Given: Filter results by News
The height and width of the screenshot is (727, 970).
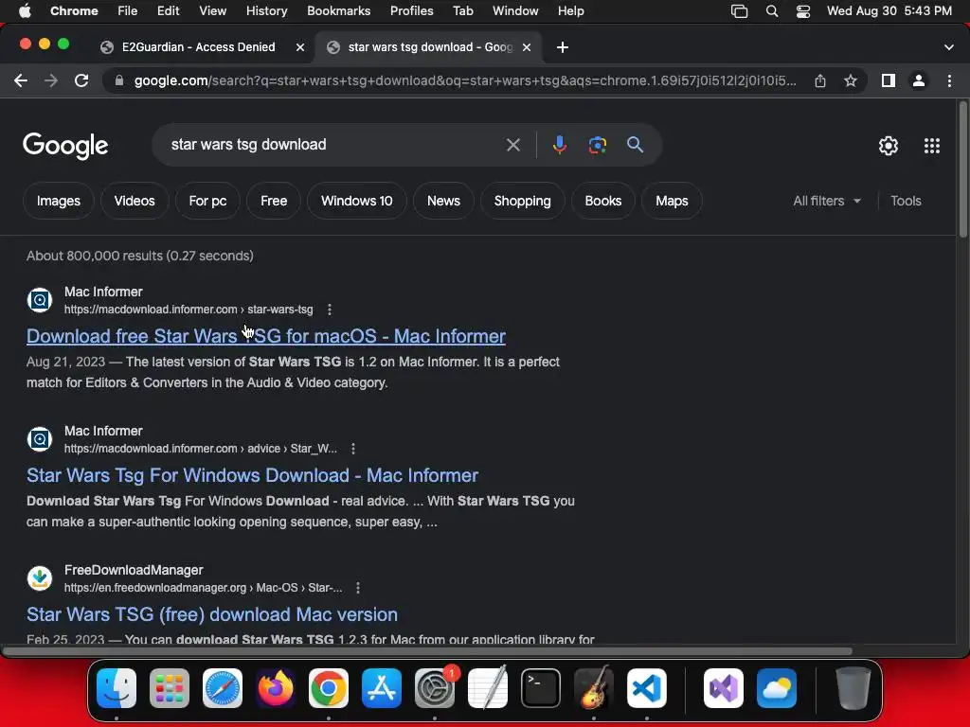Looking at the screenshot, I should 443,201.
